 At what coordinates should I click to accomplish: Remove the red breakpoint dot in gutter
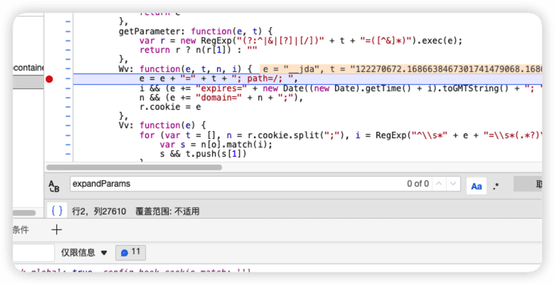click(49, 78)
